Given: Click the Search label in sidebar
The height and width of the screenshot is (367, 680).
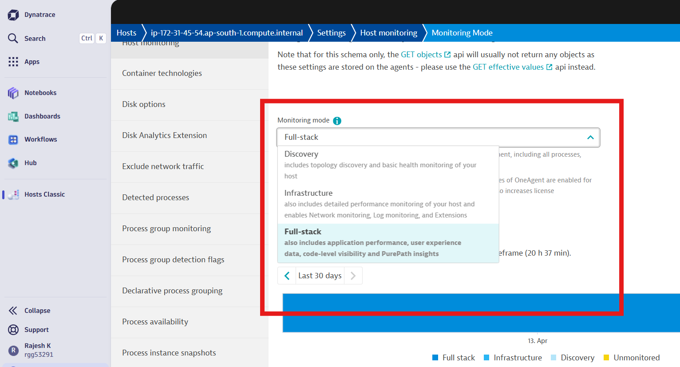Looking at the screenshot, I should click(x=35, y=39).
